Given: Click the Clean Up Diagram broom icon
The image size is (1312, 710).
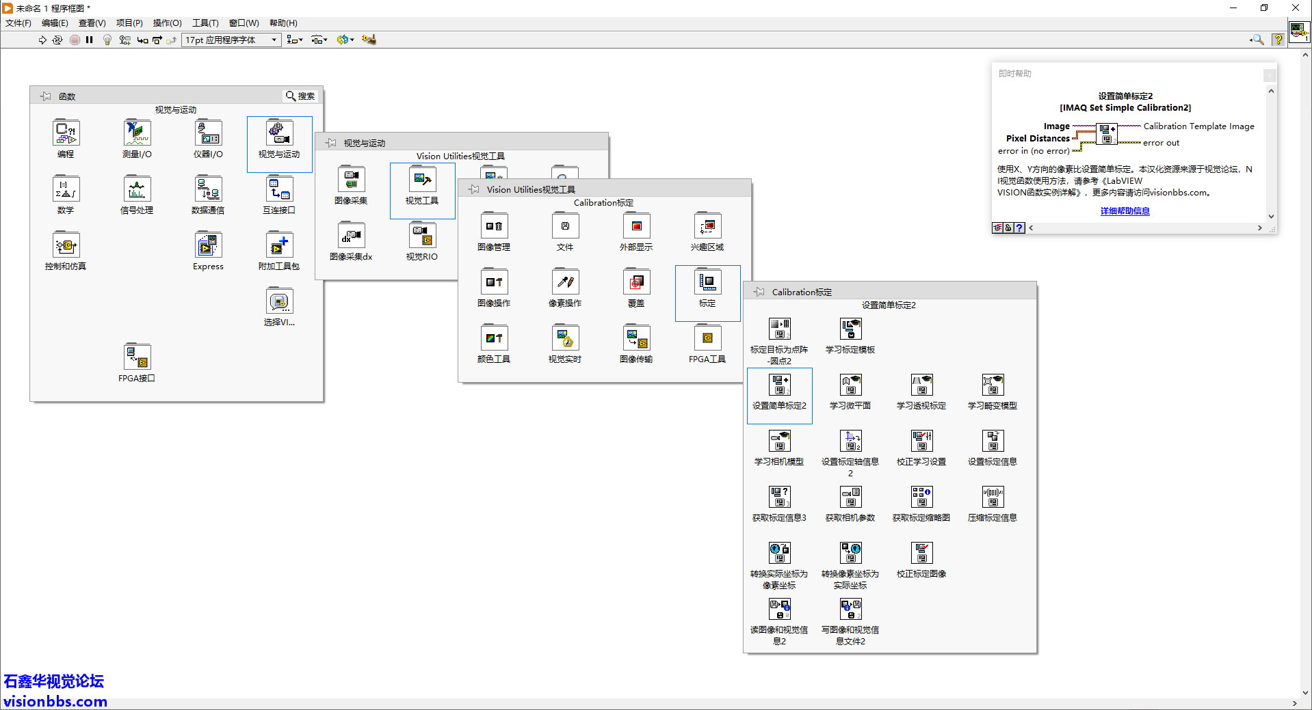Looking at the screenshot, I should pyautogui.click(x=369, y=40).
